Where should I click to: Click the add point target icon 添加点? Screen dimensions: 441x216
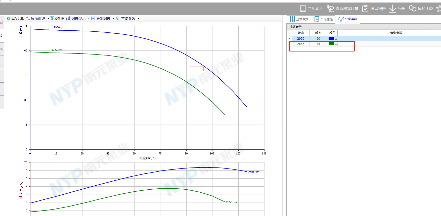pyautogui.click(x=52, y=18)
